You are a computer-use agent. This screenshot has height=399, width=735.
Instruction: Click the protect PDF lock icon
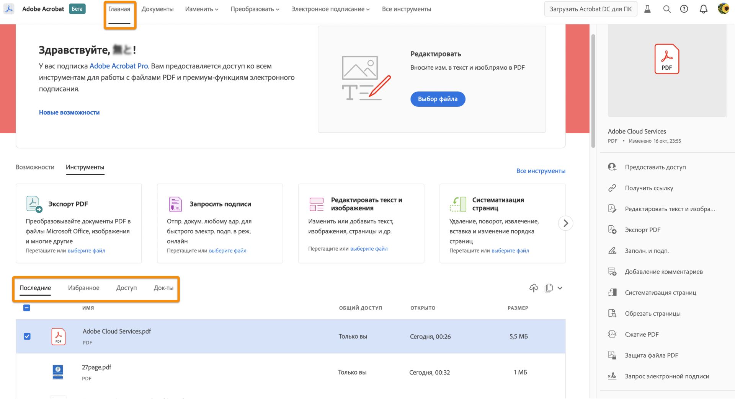[612, 355]
